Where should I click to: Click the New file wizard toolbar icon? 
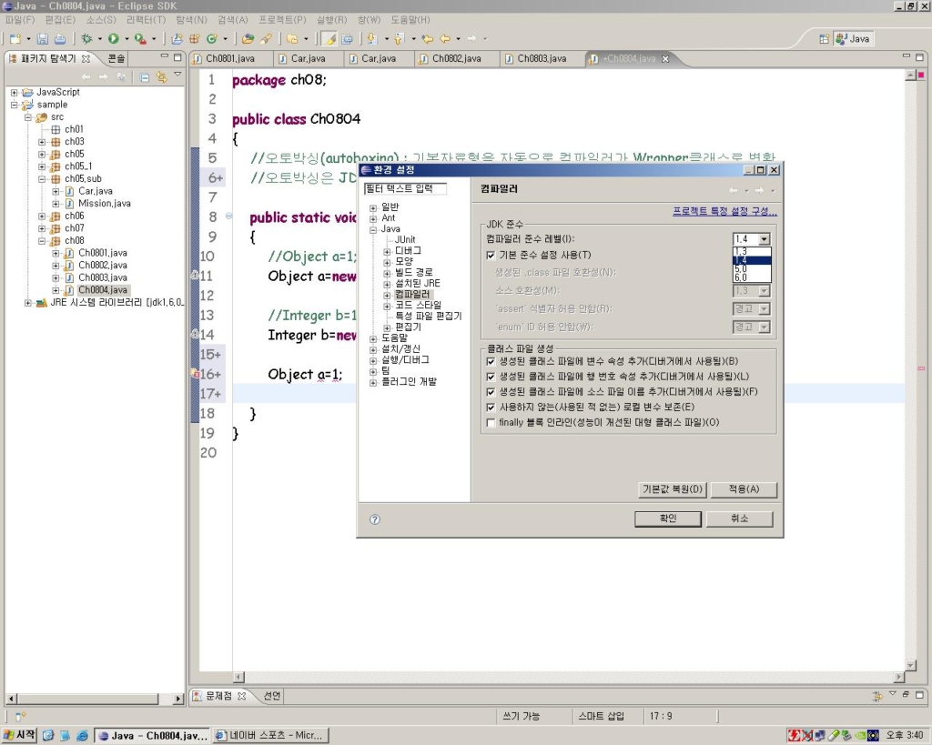[x=15, y=38]
